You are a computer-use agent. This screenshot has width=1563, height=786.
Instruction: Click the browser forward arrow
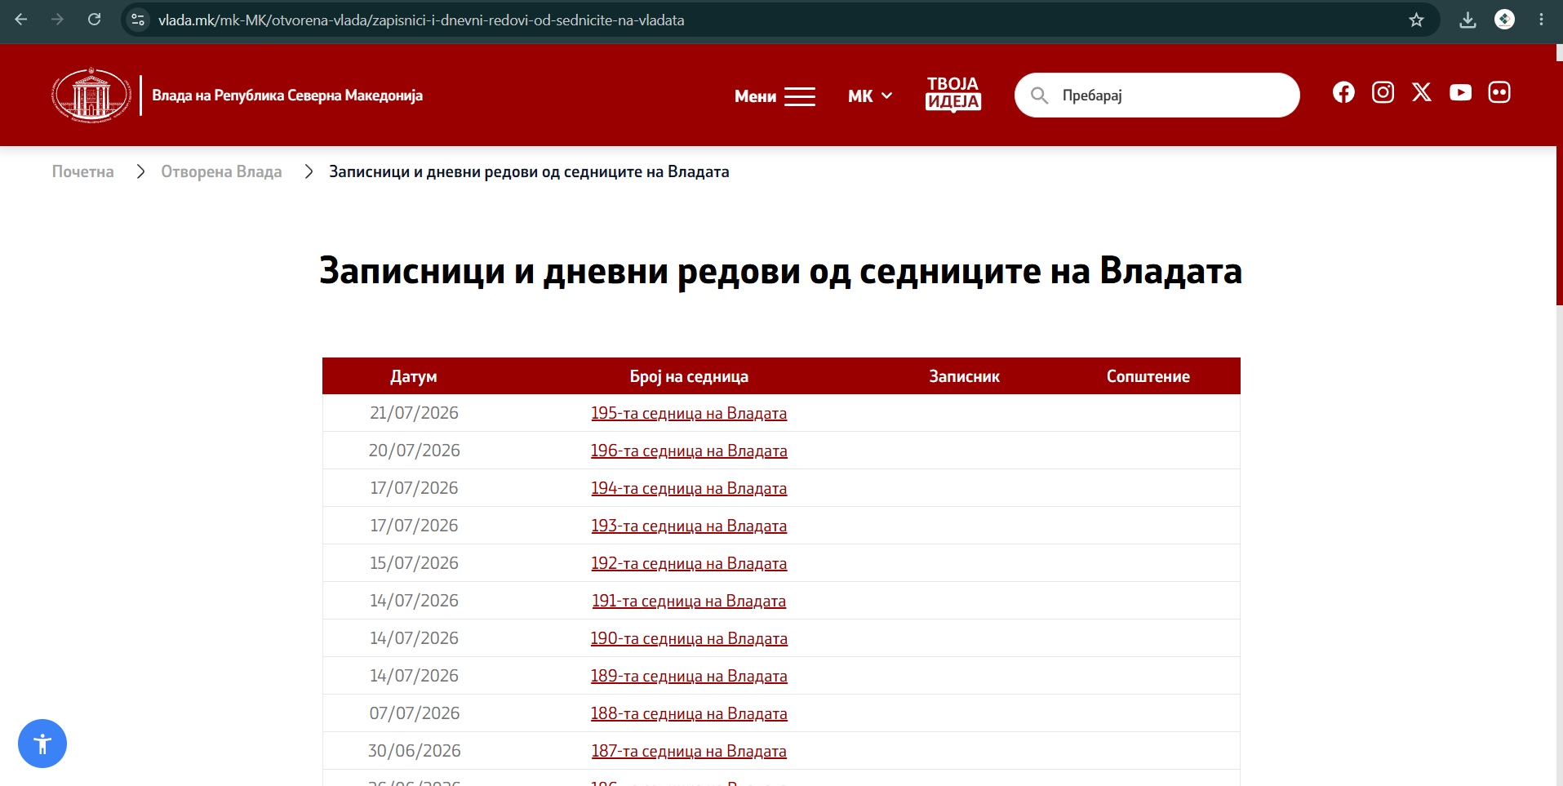pos(57,20)
